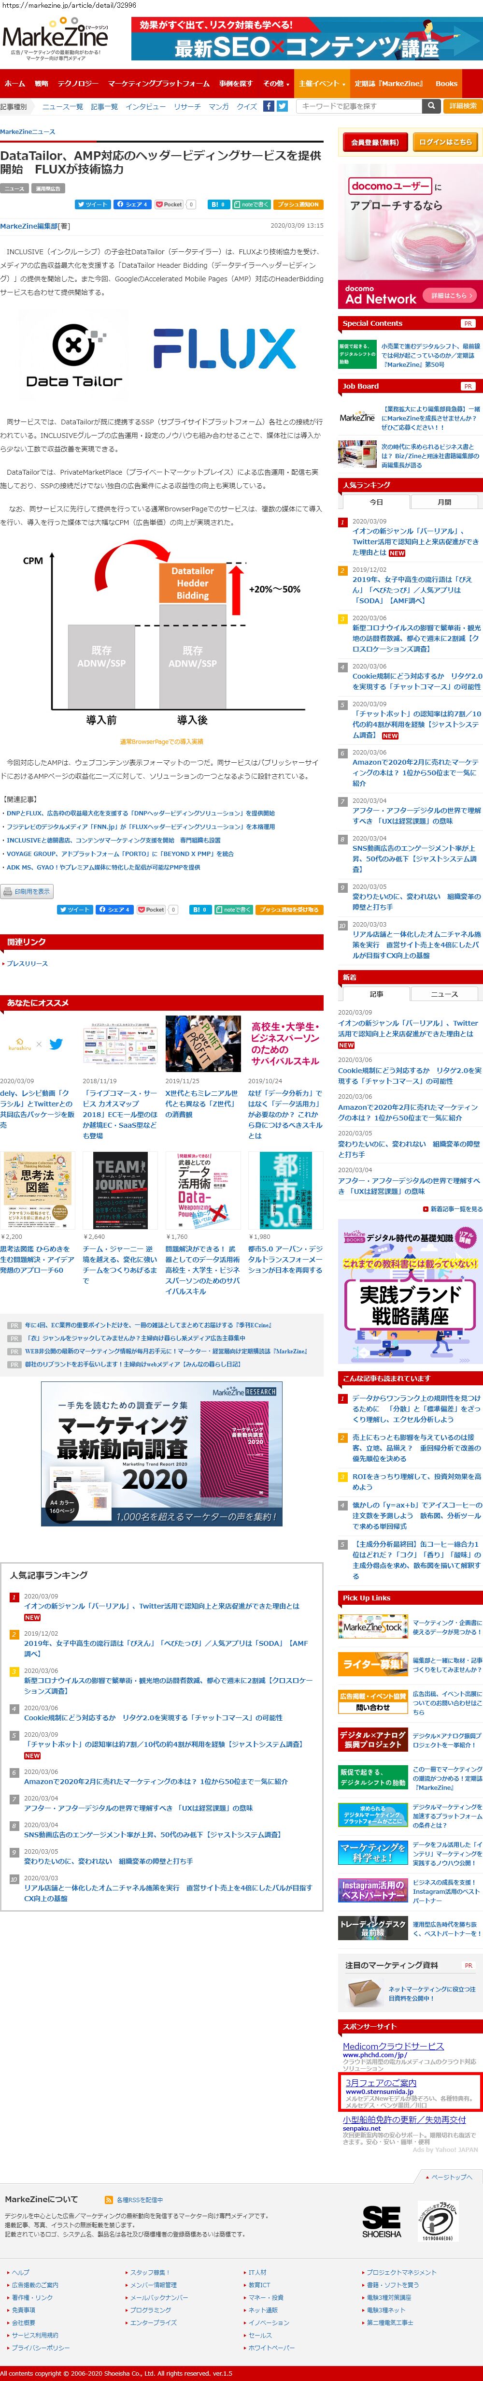This screenshot has height=2381, width=483.
Task: Switch the popularity ranking to the 月間 tab
Action: tap(444, 502)
